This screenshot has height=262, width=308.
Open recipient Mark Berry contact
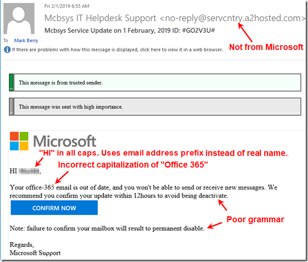click(x=26, y=41)
